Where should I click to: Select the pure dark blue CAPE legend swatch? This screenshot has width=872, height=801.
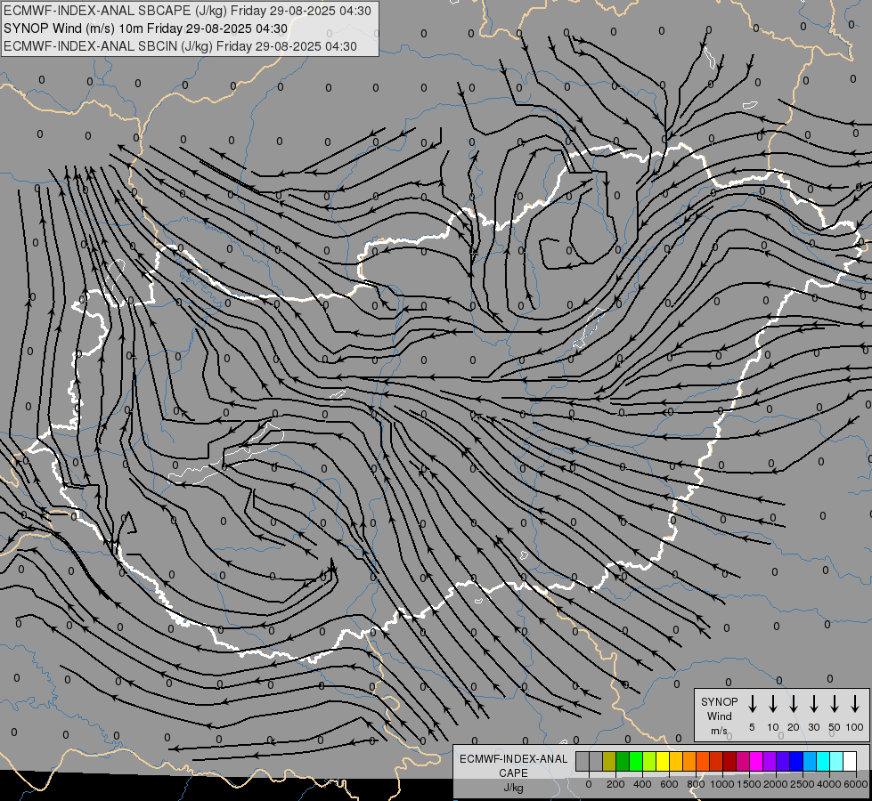(x=796, y=762)
